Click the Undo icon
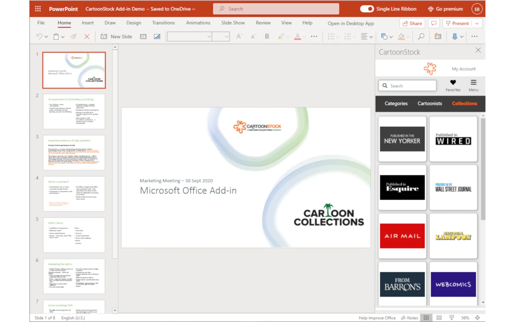 point(39,36)
